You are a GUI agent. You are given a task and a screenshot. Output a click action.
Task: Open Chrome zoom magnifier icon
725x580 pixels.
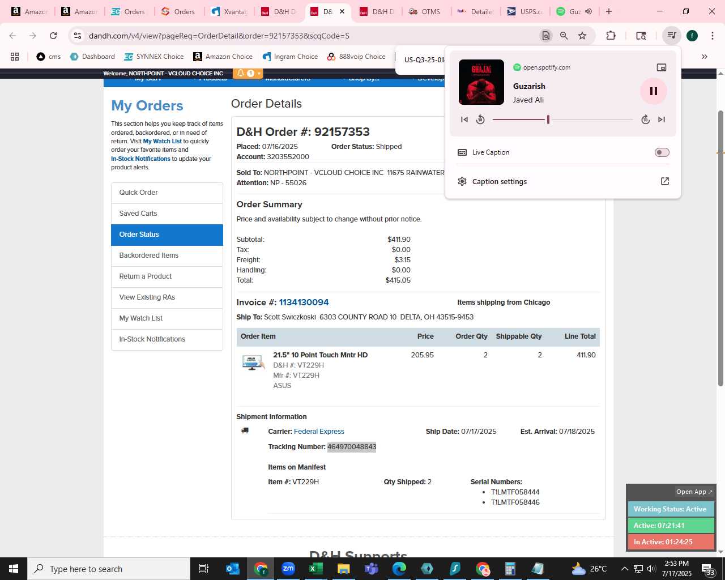pyautogui.click(x=564, y=36)
